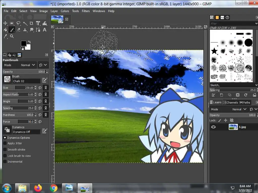The height and width of the screenshot is (193, 258).
Task: Switch to the Paths tab
Action: pos(245,103)
